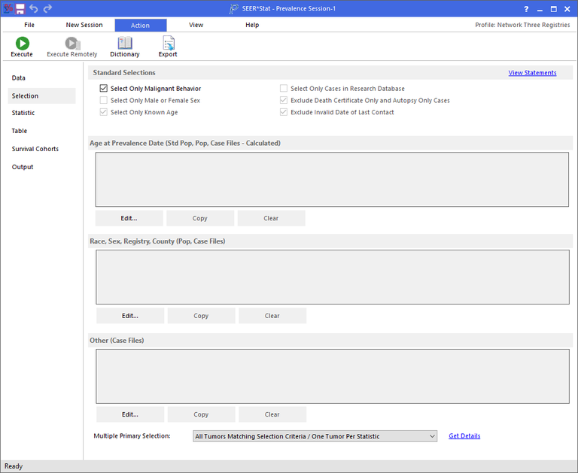Click the Export icon
Viewport: 578px width, 473px height.
[x=168, y=44]
